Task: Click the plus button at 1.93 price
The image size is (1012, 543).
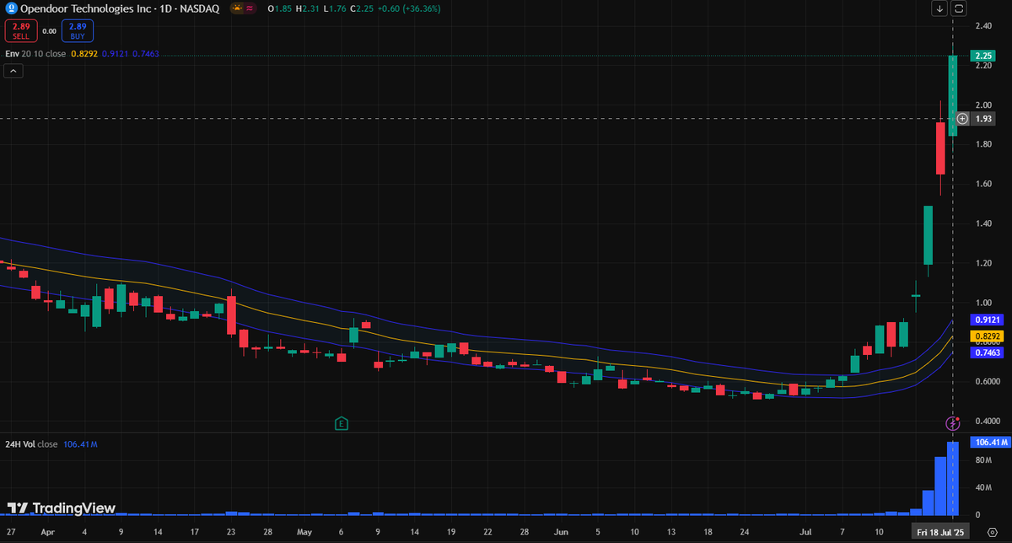Action: point(962,119)
